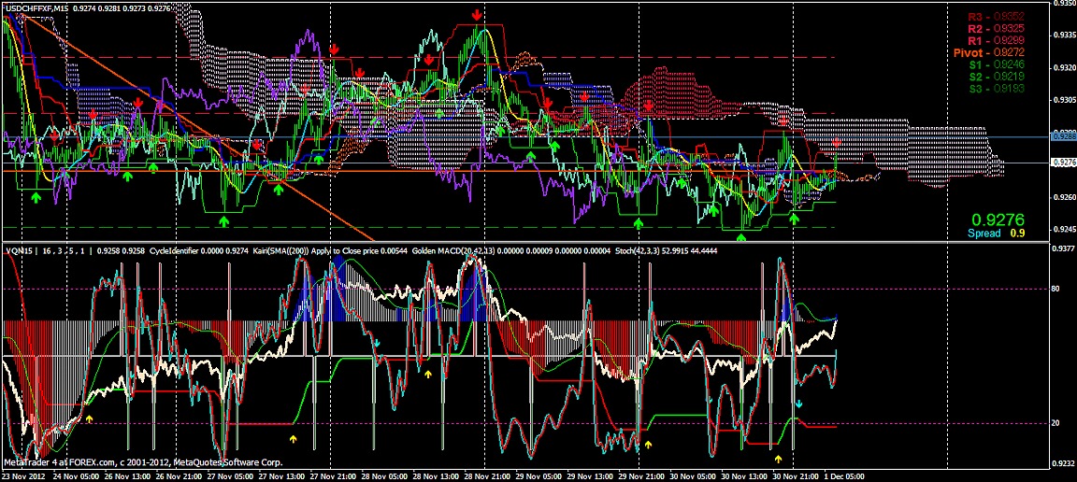The image size is (1077, 482).
Task: Click the most recent cyan down arrow in indicator window
Action: tap(798, 404)
